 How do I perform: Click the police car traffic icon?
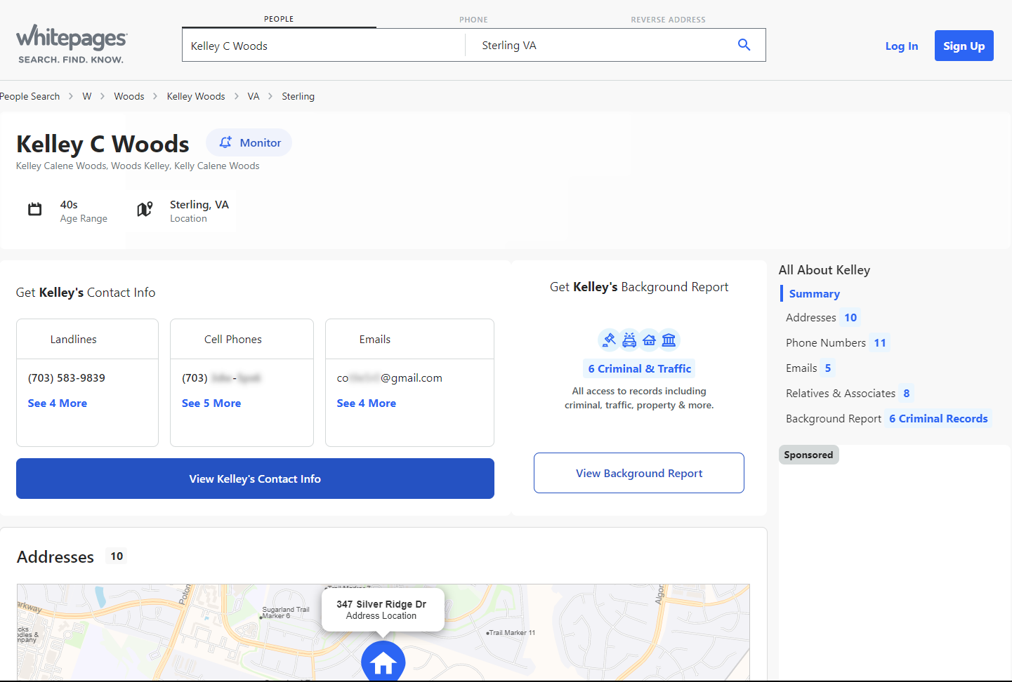tap(629, 340)
